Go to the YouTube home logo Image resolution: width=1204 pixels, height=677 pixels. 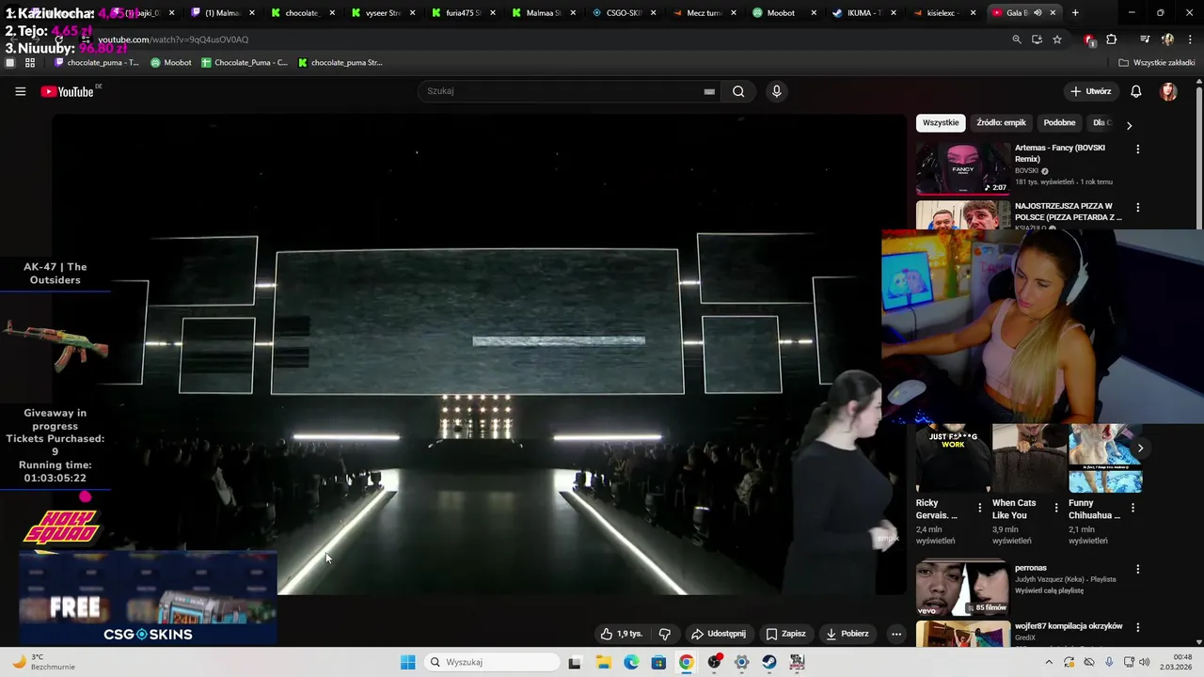pos(67,91)
